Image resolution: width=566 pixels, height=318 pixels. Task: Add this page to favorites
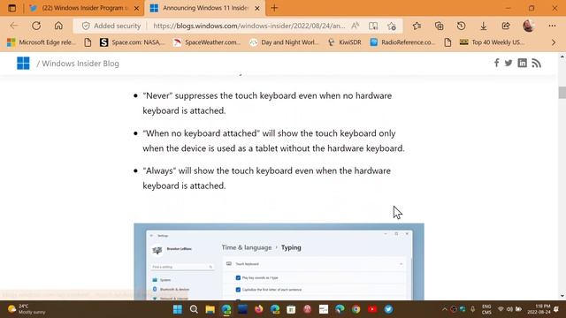click(x=392, y=26)
